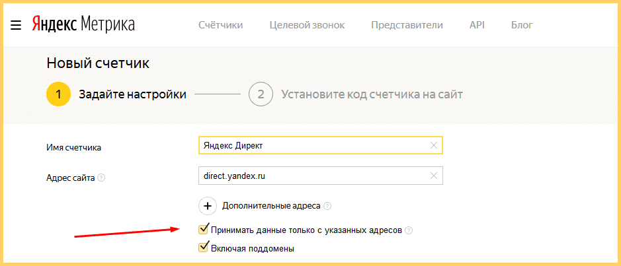Click into the Адрес сайта text field

[311, 176]
